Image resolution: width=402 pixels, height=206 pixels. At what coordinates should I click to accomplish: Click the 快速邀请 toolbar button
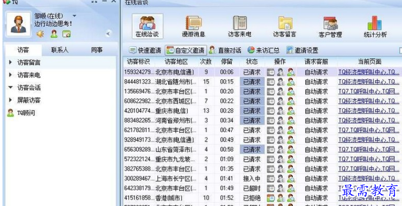[145, 50]
